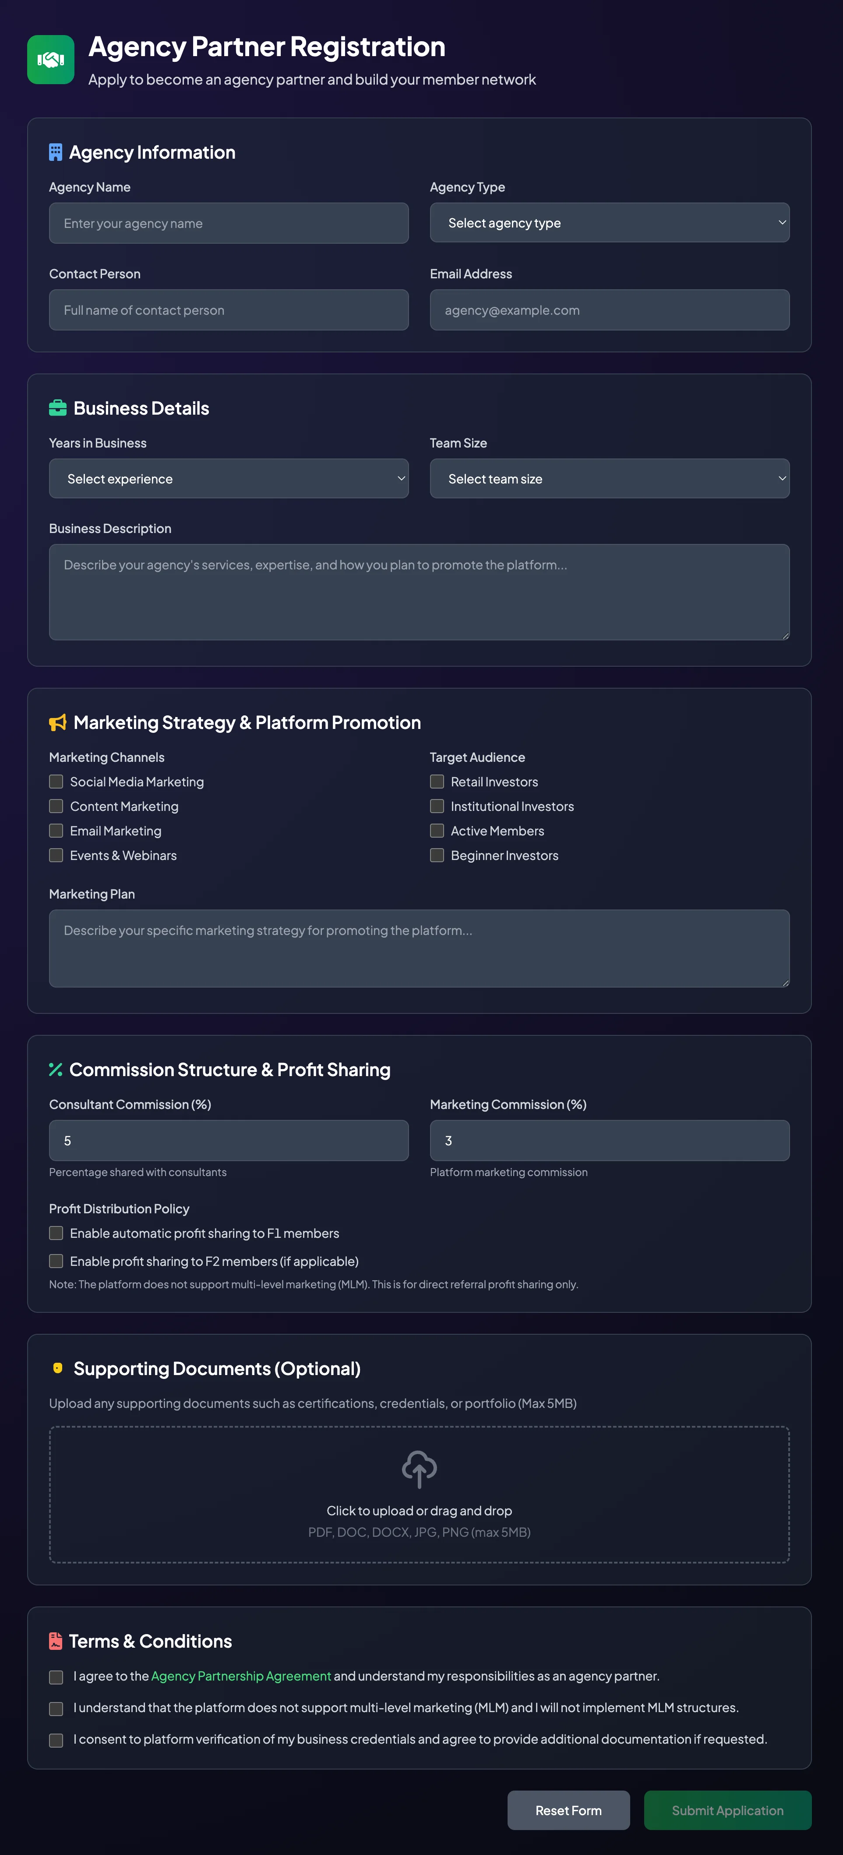Click the red document icon beside Terms & Conditions

(x=55, y=1641)
